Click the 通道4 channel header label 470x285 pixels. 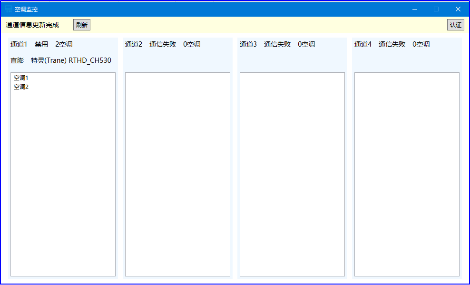(362, 44)
